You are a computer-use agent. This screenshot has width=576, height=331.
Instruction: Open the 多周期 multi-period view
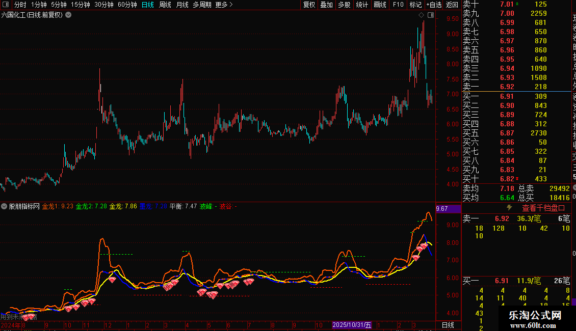(x=202, y=5)
